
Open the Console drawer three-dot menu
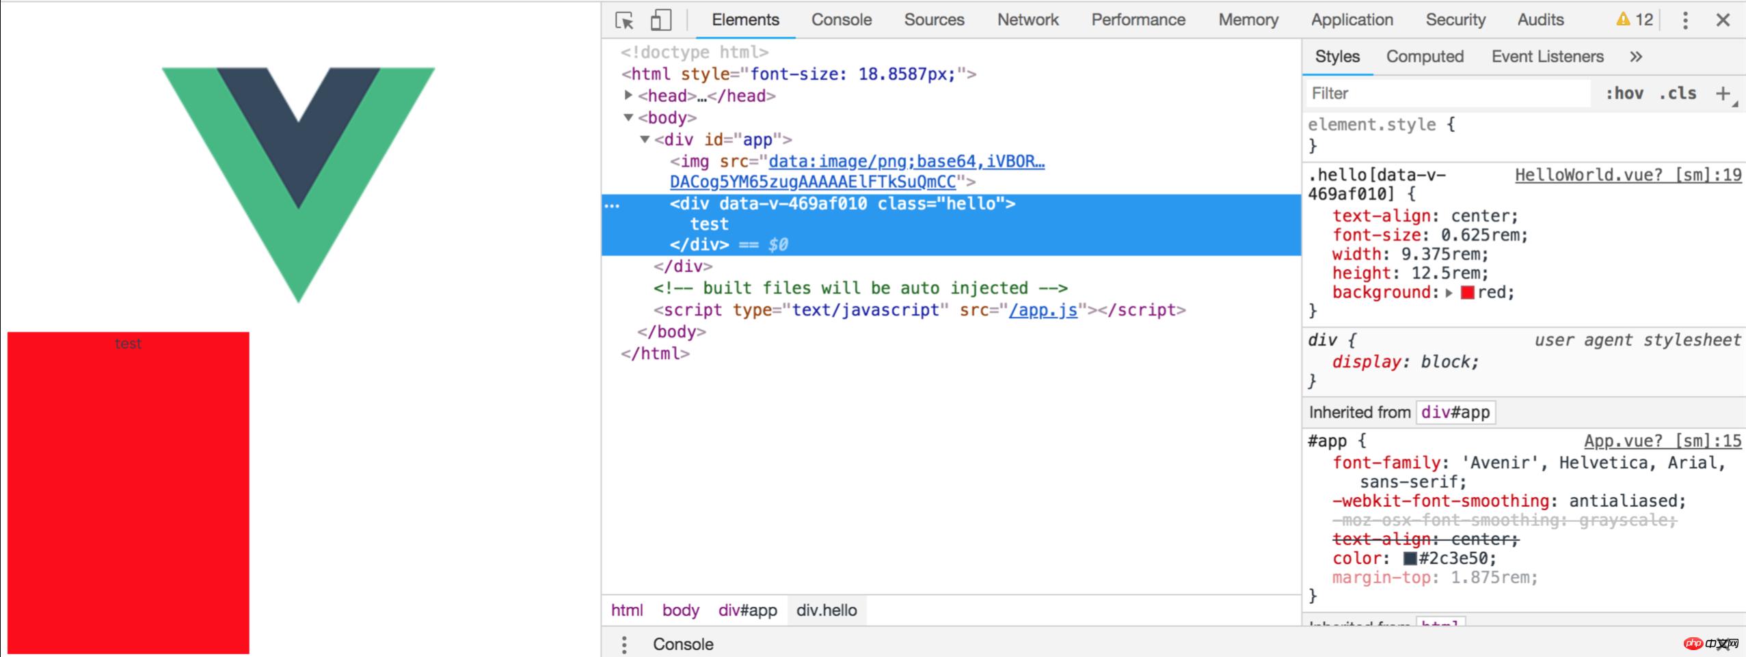pyautogui.click(x=623, y=644)
